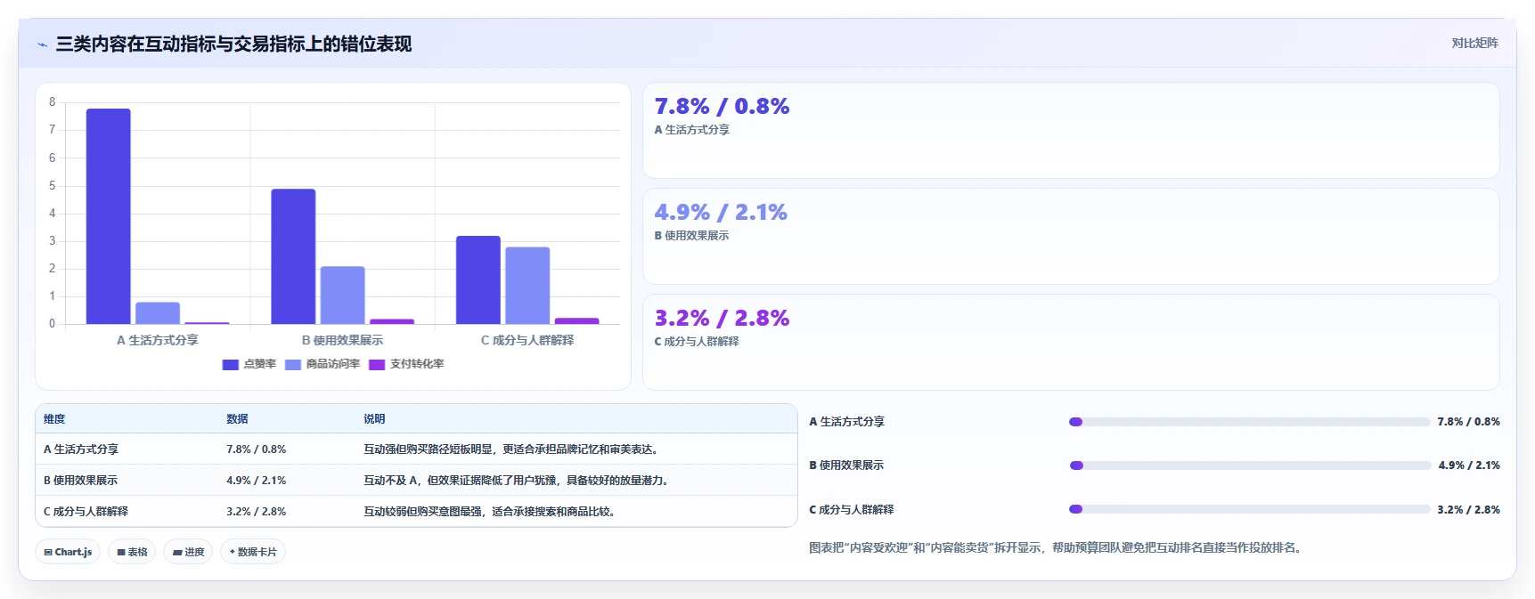Select the 商品访问率 bar for A 生活方式分享

[x=158, y=313]
